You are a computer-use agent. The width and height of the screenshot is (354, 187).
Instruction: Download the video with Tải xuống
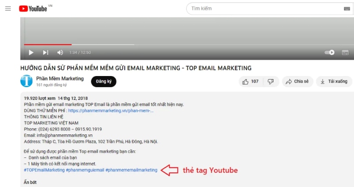[x=334, y=81]
